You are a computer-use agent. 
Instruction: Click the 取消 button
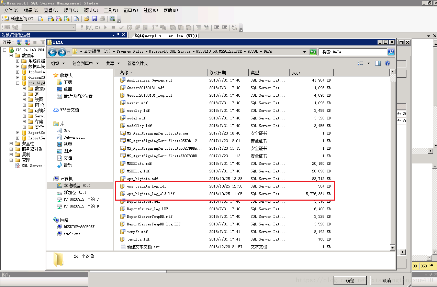point(387,280)
